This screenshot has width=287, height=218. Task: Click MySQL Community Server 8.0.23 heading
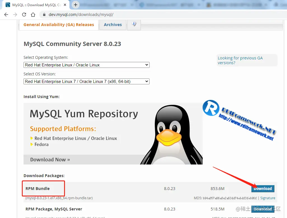coord(72,44)
